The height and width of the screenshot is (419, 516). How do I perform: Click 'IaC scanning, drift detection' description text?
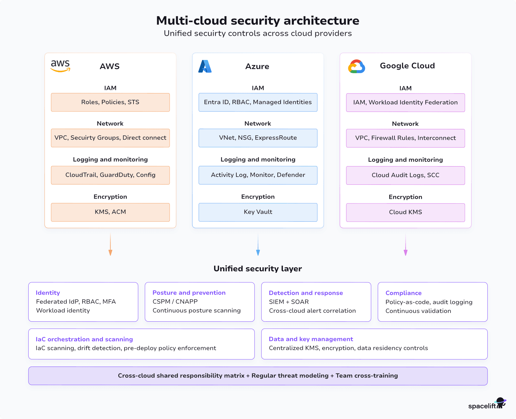tap(126, 348)
